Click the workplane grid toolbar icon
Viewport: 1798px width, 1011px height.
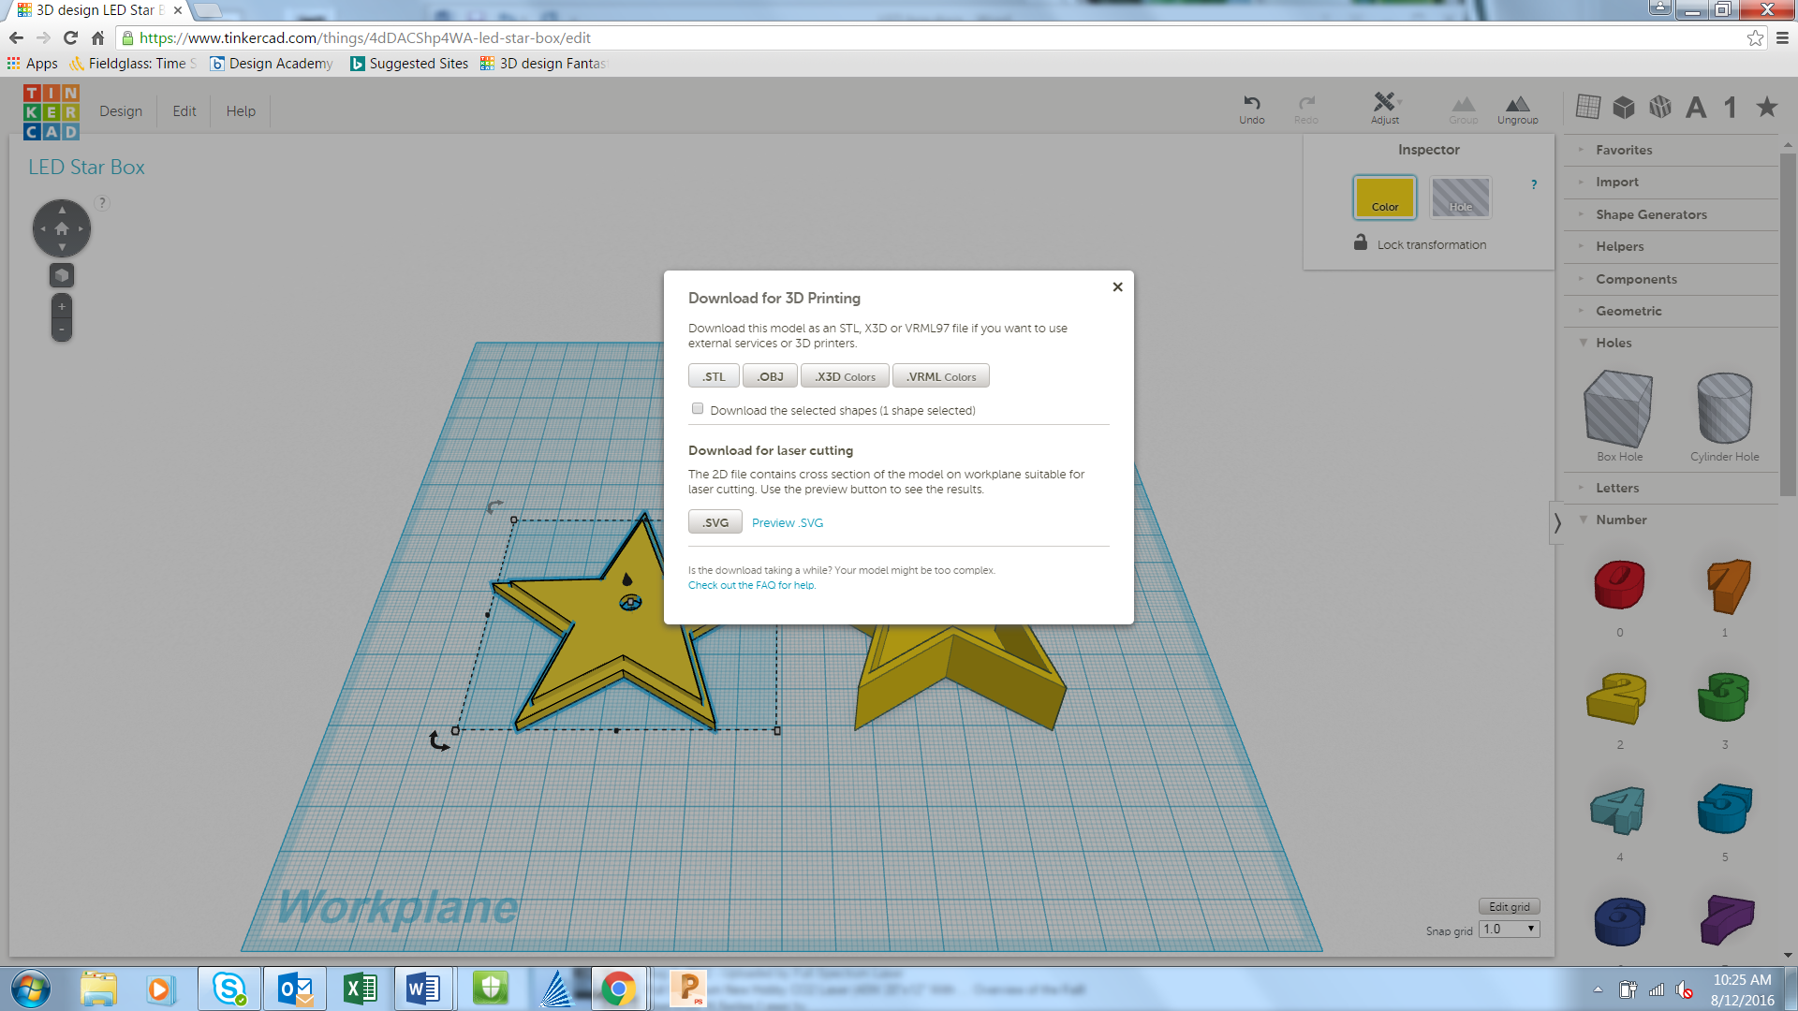tap(1587, 107)
